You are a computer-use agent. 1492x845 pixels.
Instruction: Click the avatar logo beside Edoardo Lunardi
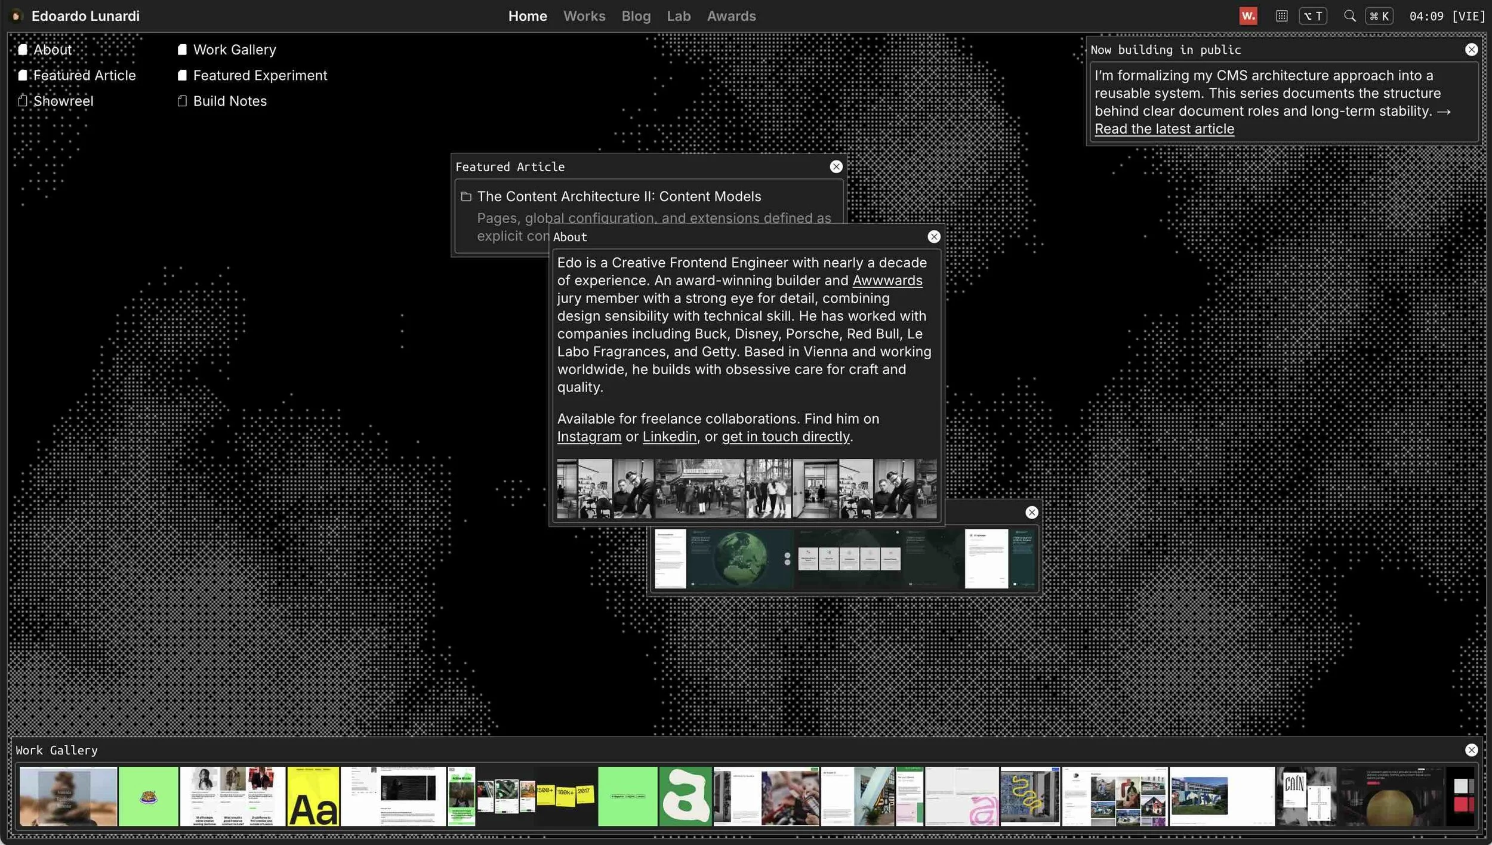(17, 16)
